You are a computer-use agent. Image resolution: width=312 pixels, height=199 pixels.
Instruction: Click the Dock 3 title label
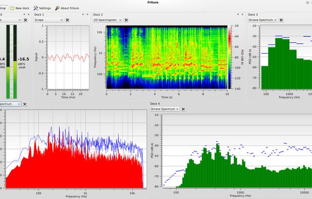(253, 15)
